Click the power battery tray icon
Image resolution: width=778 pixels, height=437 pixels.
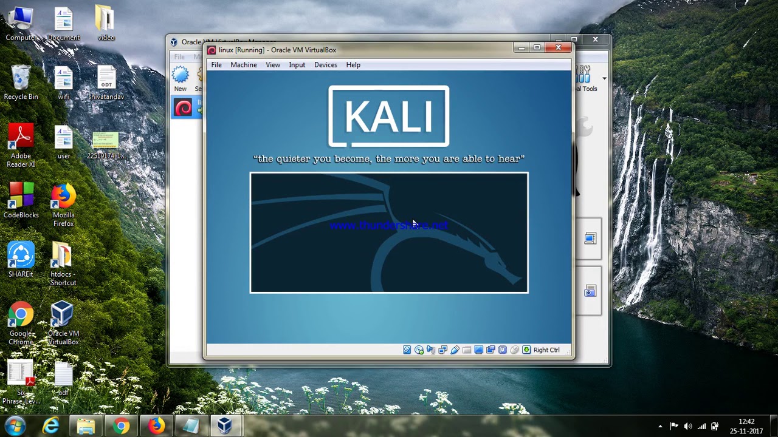[715, 427]
